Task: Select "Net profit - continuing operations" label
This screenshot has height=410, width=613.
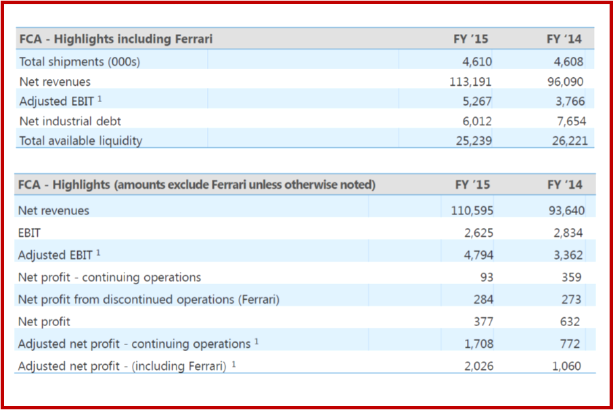Action: 110,277
